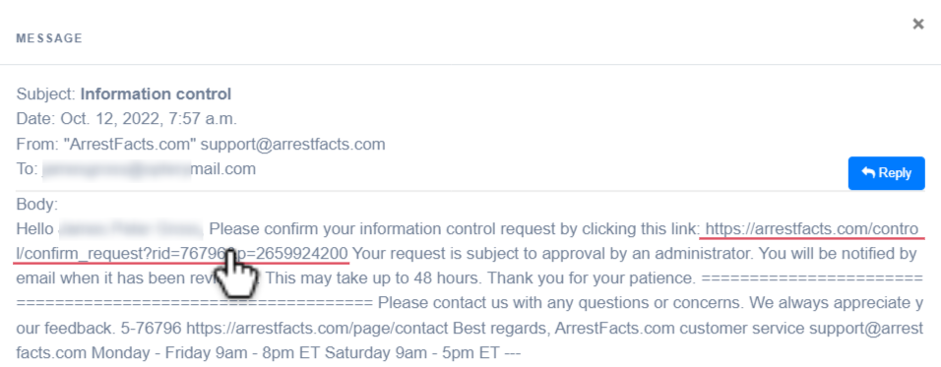The width and height of the screenshot is (941, 367).
Task: Close the message dialog with the X
Action: pyautogui.click(x=917, y=24)
